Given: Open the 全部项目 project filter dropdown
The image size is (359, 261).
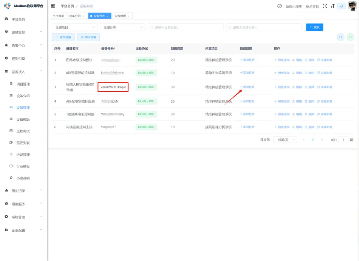Looking at the screenshot, I should (74, 27).
